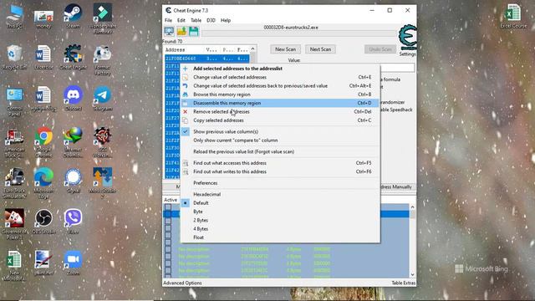Open Cheat Engine desktop shortcut
The height and width of the screenshot is (301, 535).
73,58
